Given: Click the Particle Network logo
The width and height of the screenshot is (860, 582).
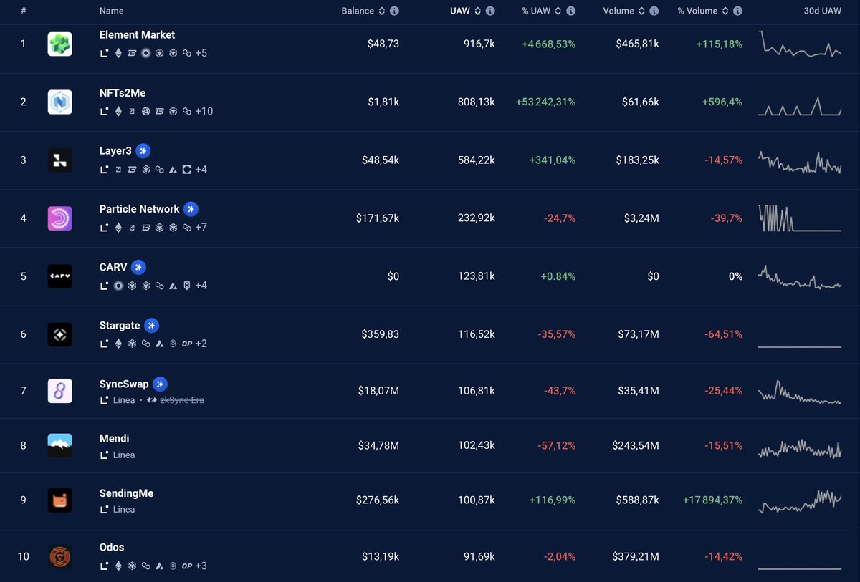Looking at the screenshot, I should [x=59, y=218].
